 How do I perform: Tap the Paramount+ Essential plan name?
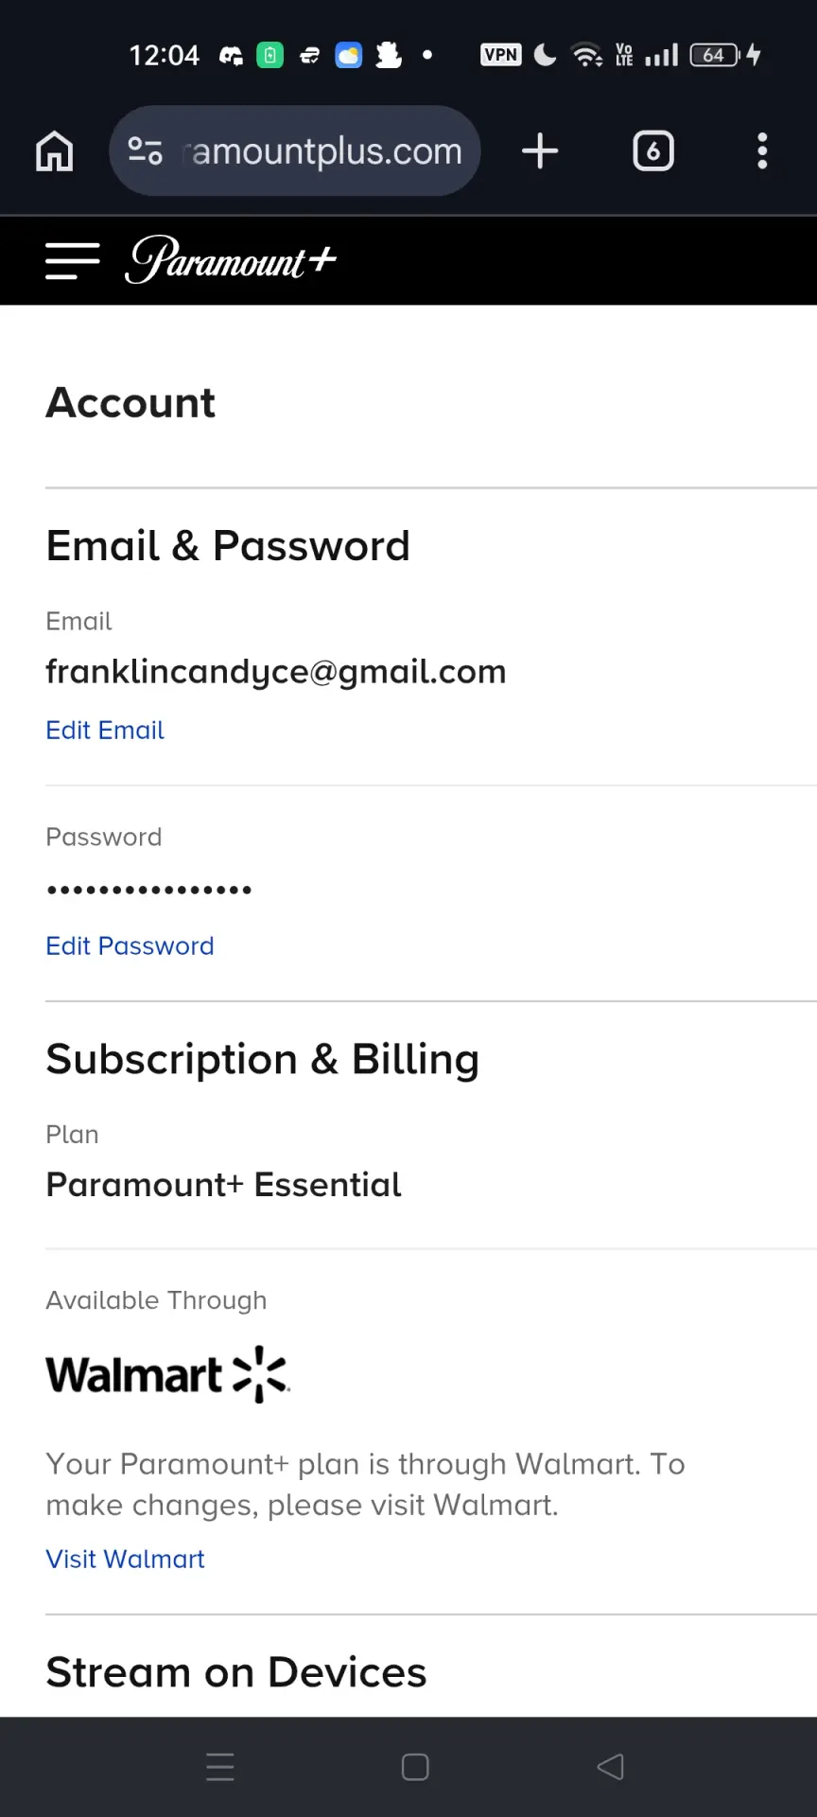[223, 1185]
